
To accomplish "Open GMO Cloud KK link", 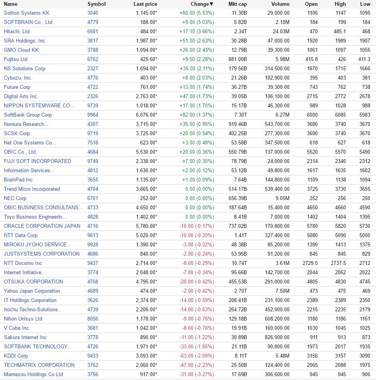I will (x=21, y=50).
